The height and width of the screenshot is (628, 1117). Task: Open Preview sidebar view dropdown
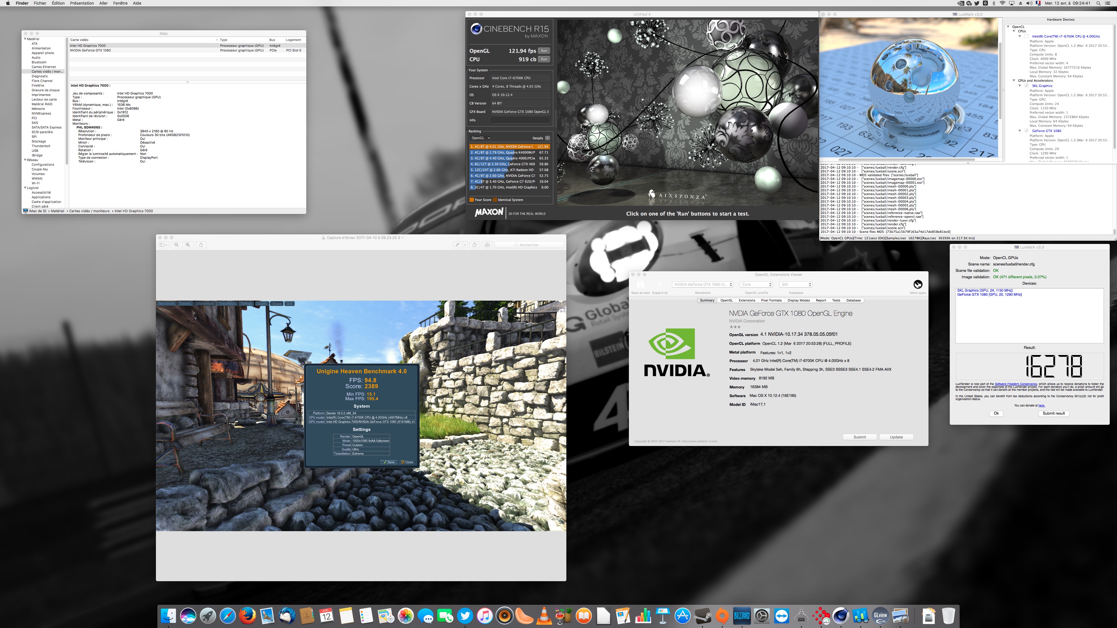(x=163, y=245)
